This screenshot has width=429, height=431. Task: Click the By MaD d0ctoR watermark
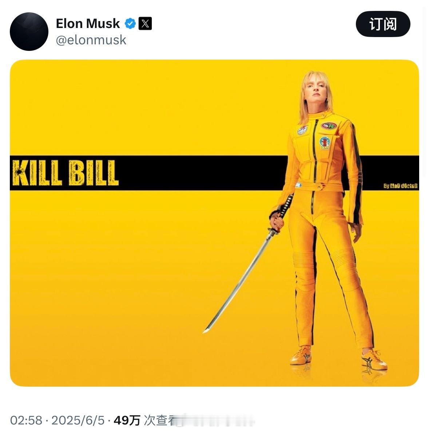[400, 186]
